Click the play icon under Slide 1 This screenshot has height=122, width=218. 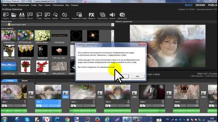3,106
